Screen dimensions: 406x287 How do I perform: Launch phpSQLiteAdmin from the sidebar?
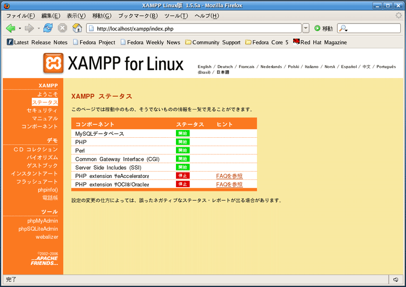[38, 229]
